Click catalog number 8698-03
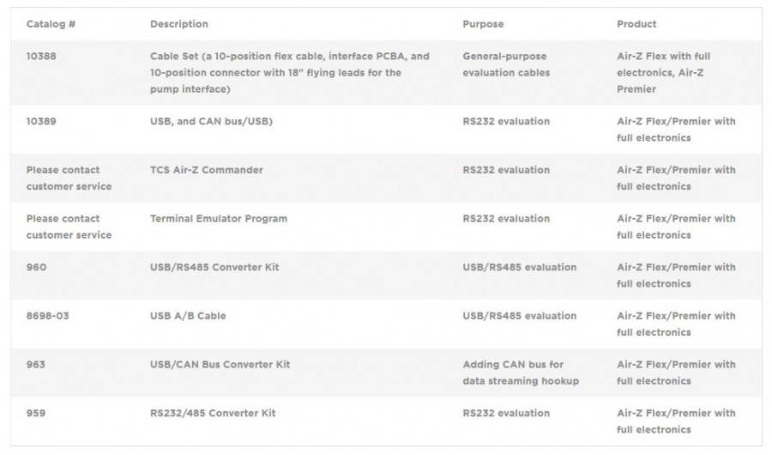Screen dimensions: 772x455 click(47, 316)
